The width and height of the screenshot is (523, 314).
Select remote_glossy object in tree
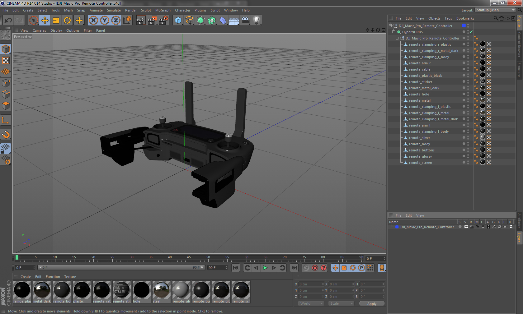point(420,156)
